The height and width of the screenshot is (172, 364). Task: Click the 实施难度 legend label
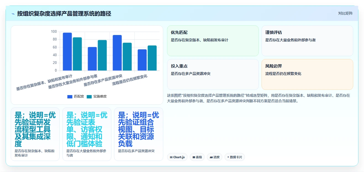100,96
